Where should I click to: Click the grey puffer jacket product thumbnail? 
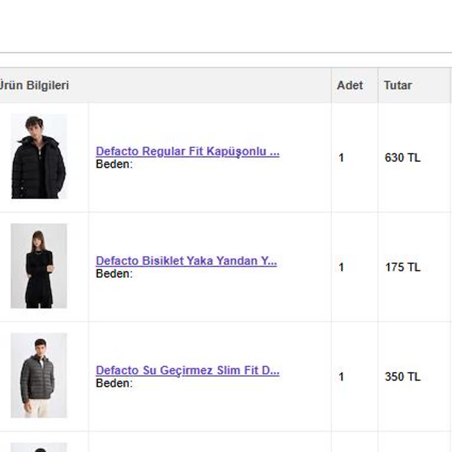[x=39, y=375]
